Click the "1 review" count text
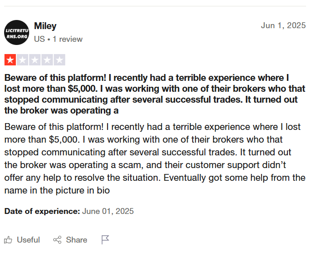The image size is (312, 258). (x=67, y=39)
